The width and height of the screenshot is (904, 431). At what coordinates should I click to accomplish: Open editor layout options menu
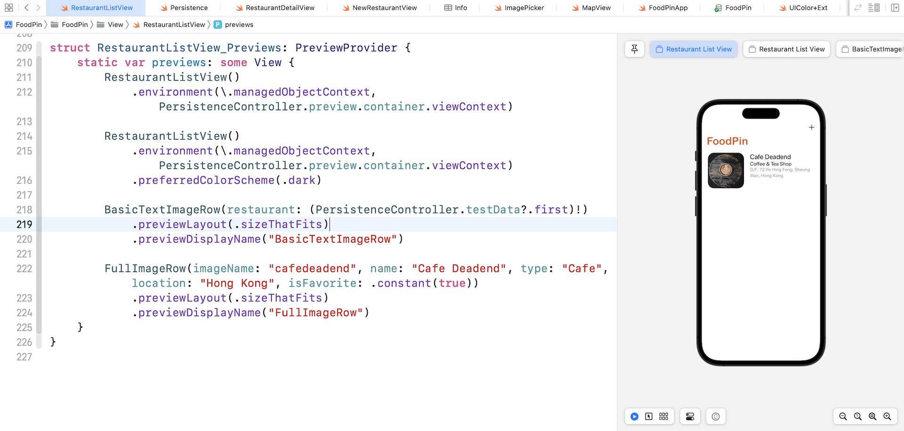(874, 8)
